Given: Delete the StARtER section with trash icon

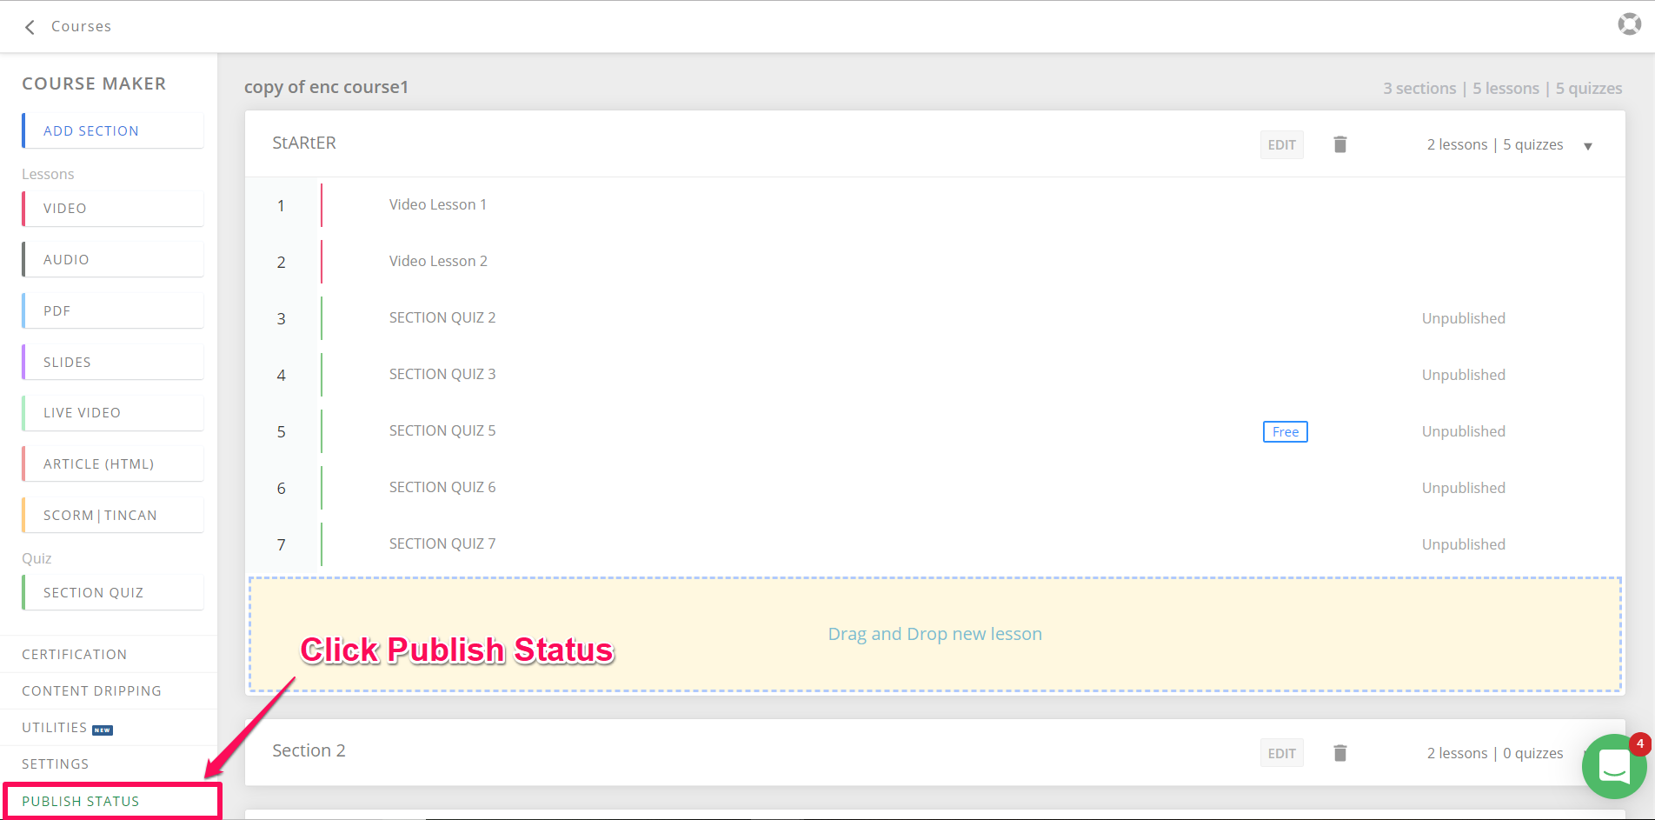Looking at the screenshot, I should [1339, 144].
